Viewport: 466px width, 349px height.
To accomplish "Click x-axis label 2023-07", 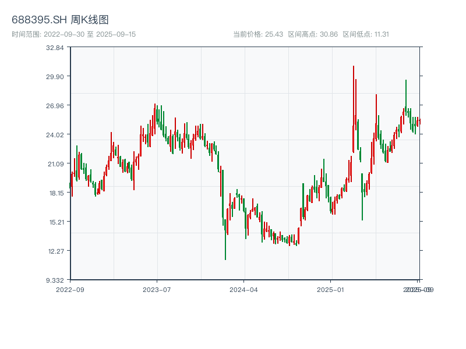I will coord(157,290).
